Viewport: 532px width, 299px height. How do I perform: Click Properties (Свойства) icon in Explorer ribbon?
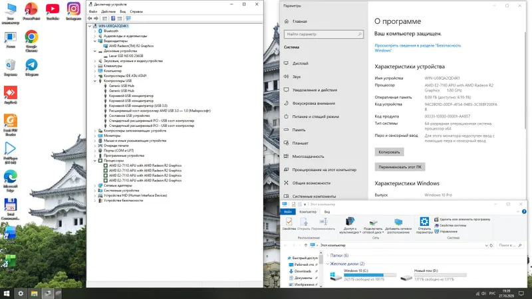tap(289, 224)
